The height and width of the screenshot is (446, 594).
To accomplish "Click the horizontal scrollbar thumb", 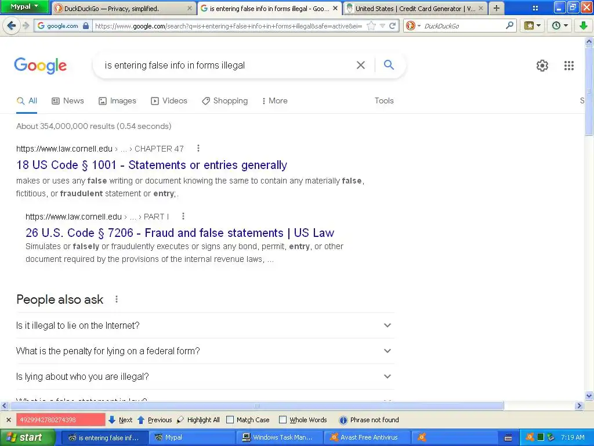I will (257, 406).
